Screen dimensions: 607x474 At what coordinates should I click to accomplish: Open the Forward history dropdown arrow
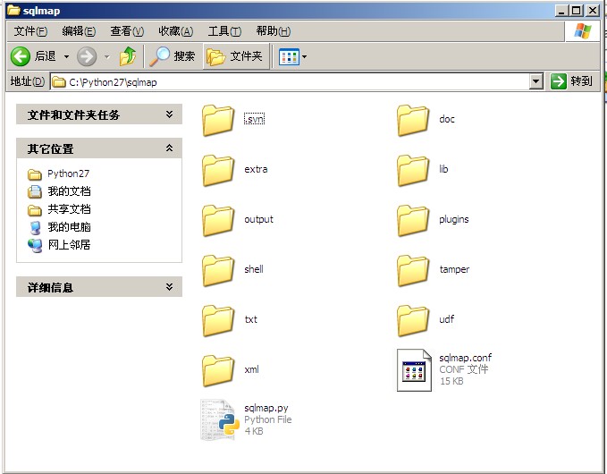point(107,57)
